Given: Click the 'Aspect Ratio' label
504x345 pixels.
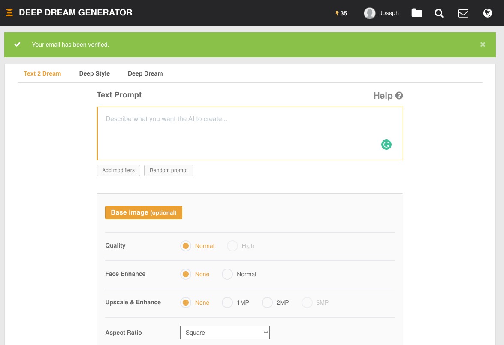Looking at the screenshot, I should (124, 333).
